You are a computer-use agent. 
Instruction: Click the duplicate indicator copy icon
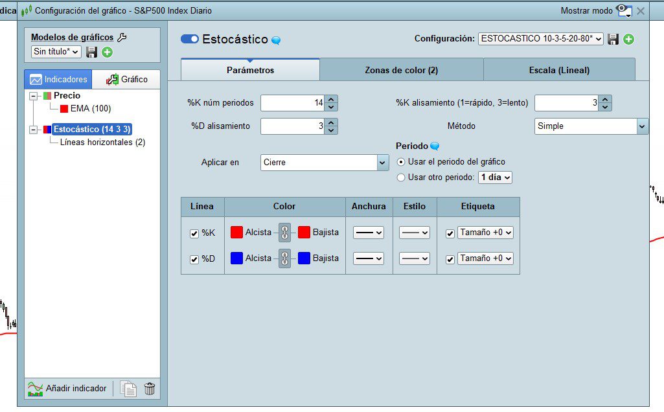tap(128, 388)
